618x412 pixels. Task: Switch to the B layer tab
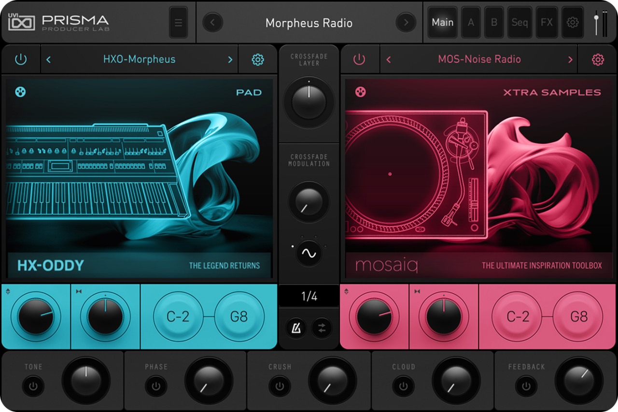coord(494,22)
